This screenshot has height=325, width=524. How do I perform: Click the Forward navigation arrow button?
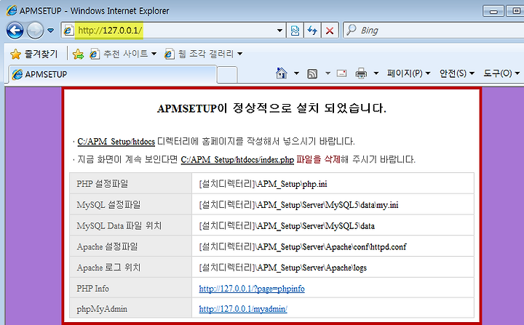(35, 31)
